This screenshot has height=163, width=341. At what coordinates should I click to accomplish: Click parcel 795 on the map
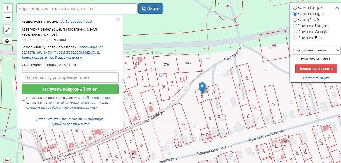coord(129,77)
